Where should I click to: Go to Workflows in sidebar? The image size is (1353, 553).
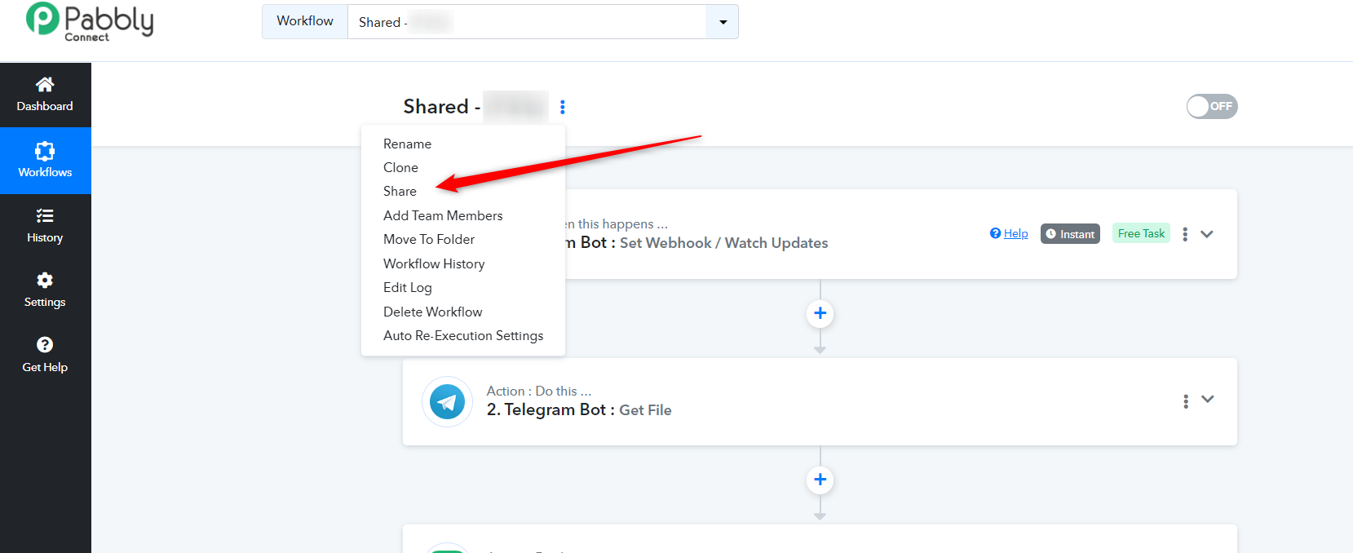[x=45, y=160]
